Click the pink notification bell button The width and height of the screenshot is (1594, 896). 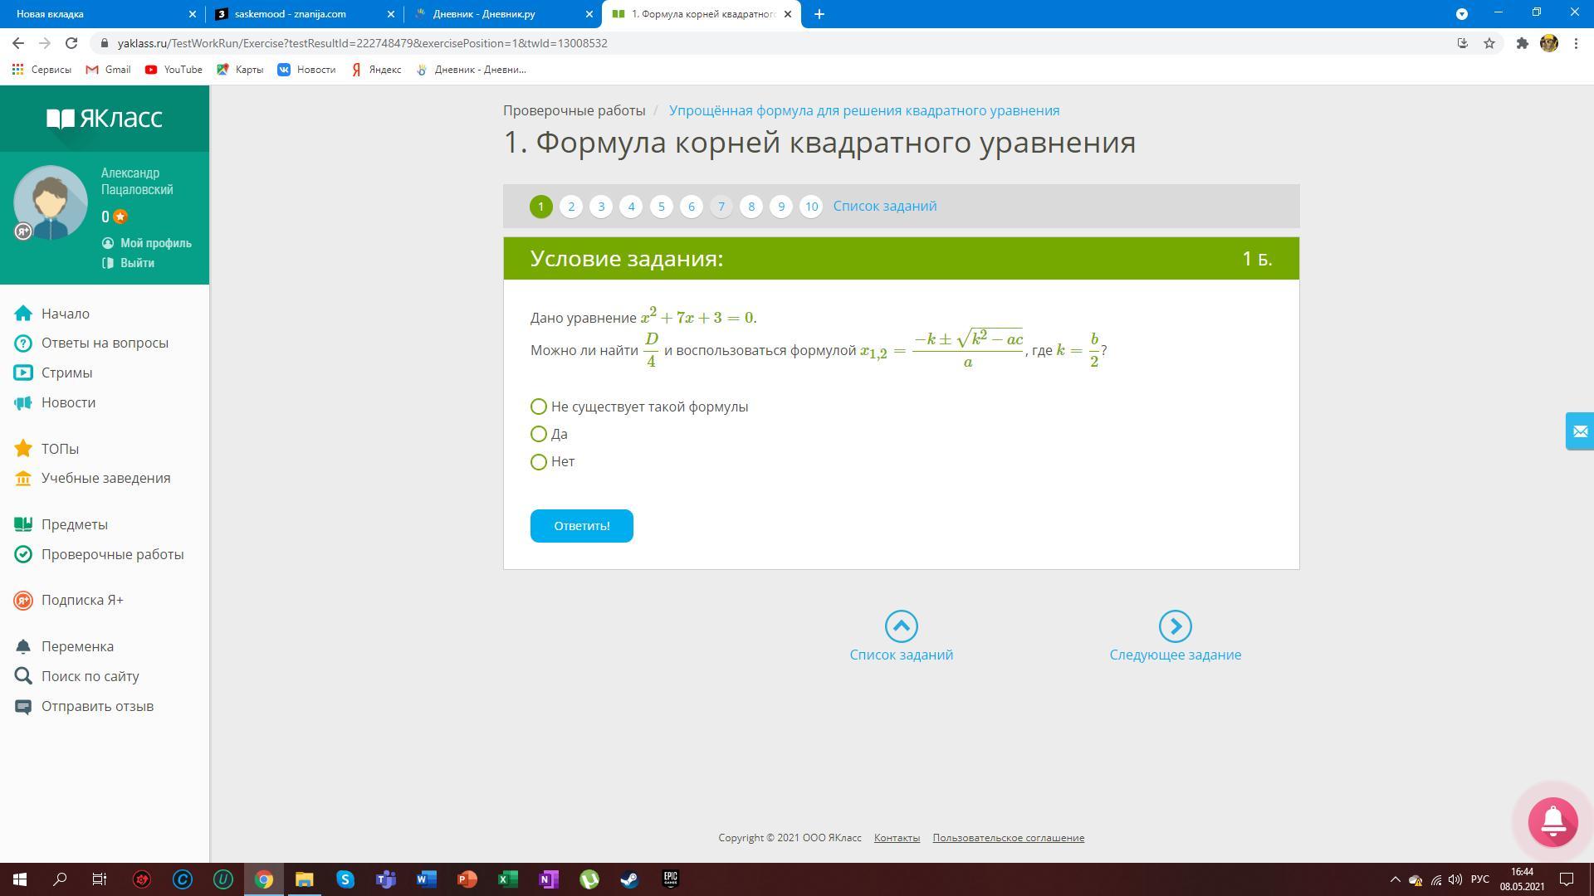pyautogui.click(x=1552, y=821)
